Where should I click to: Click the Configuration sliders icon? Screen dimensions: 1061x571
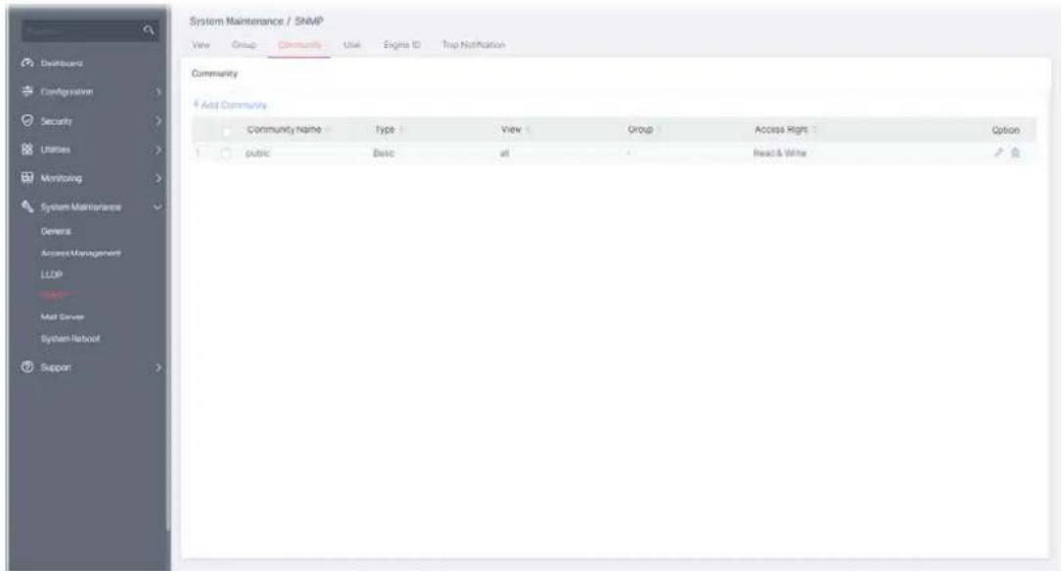[x=27, y=91]
